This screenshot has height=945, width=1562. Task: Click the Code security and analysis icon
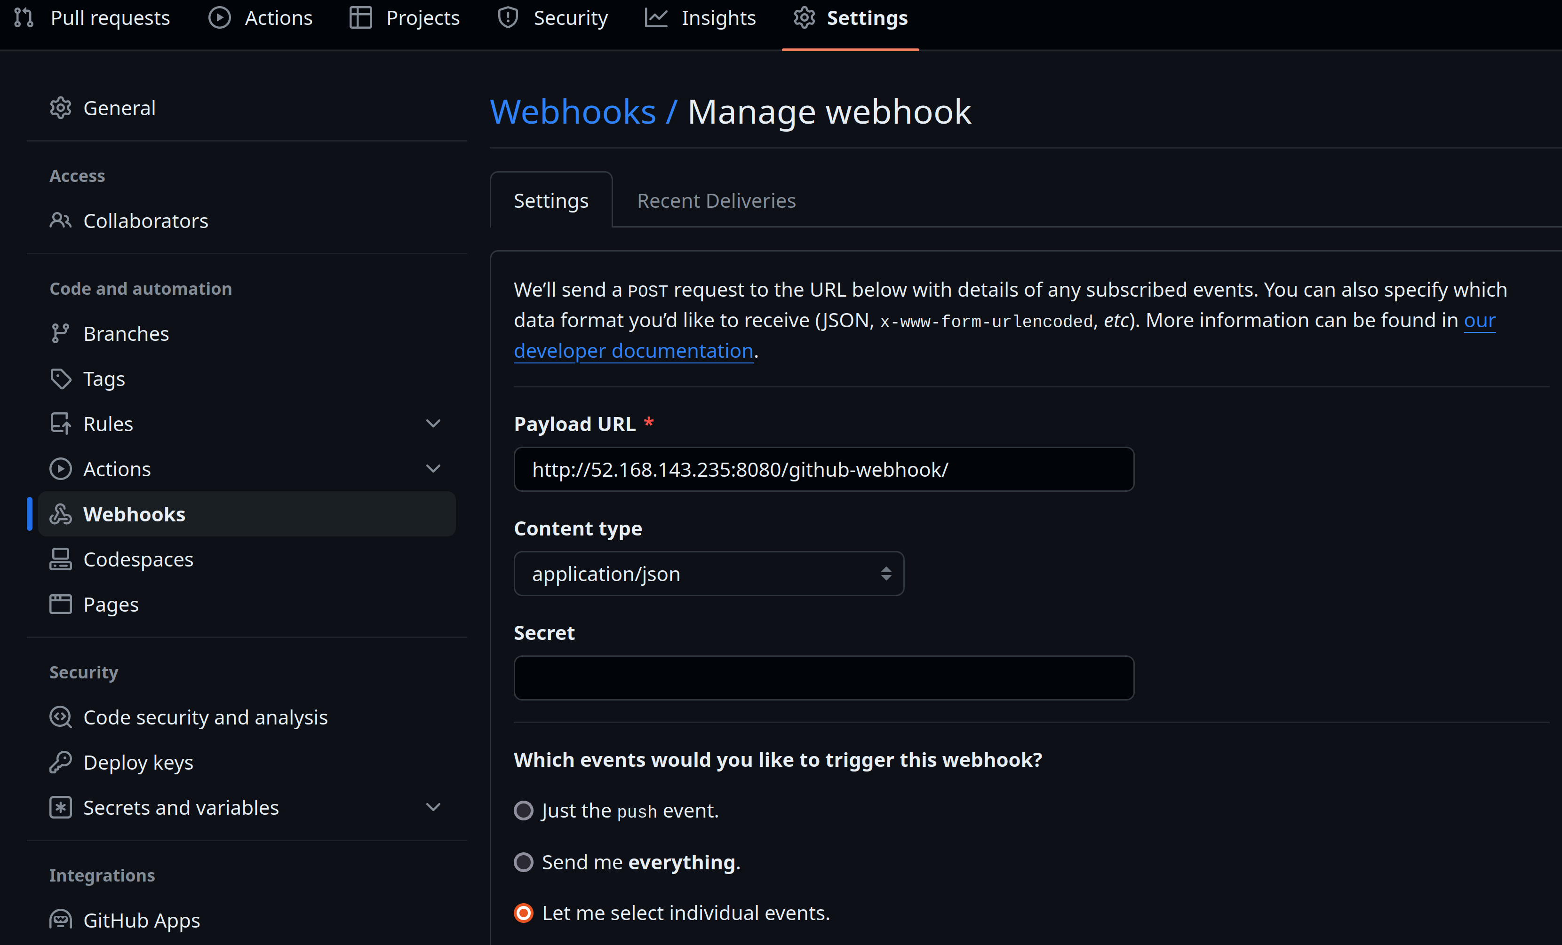(x=60, y=717)
